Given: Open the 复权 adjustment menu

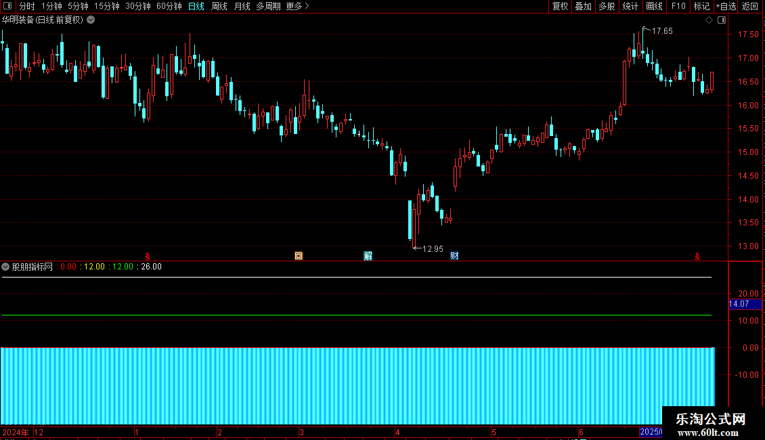Looking at the screenshot, I should 560,6.
